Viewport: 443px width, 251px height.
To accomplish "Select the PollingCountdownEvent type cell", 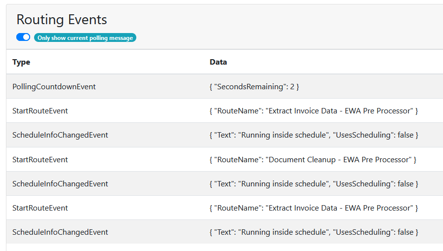I will tap(54, 87).
